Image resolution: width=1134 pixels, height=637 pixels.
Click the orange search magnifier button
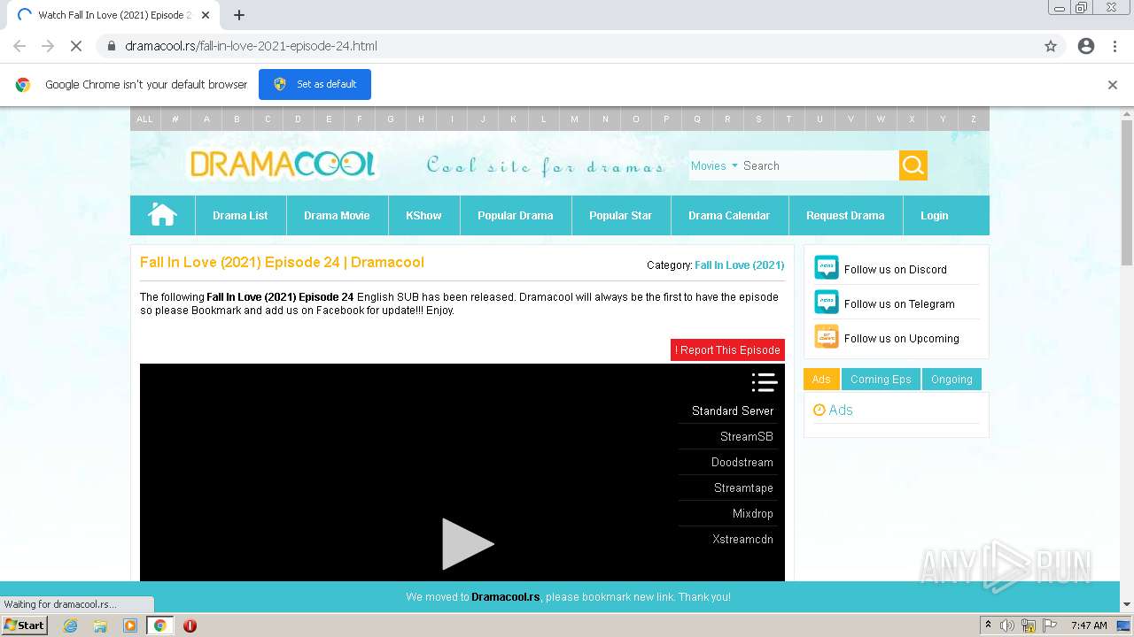click(913, 165)
